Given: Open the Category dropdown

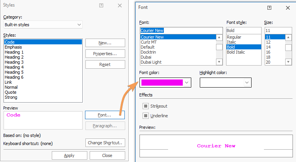Looking at the screenshot, I should click(x=43, y=25).
